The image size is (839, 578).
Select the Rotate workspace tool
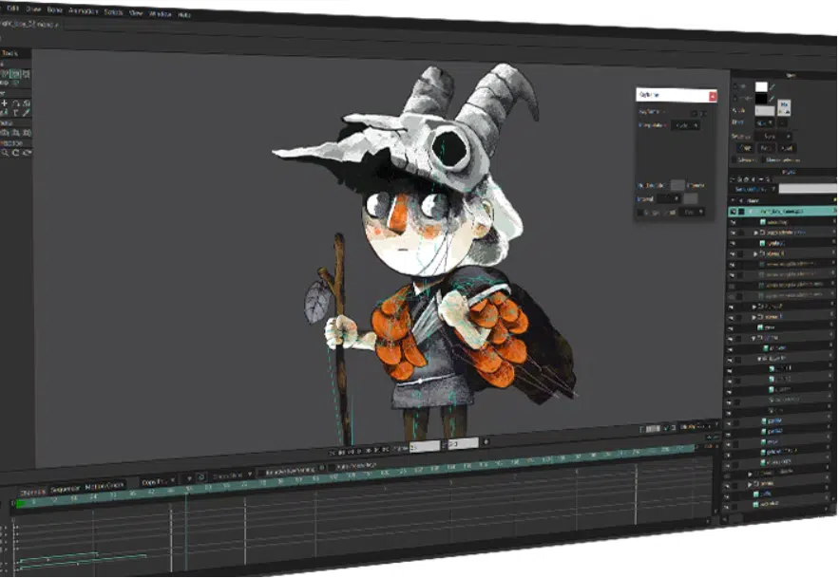point(15,153)
